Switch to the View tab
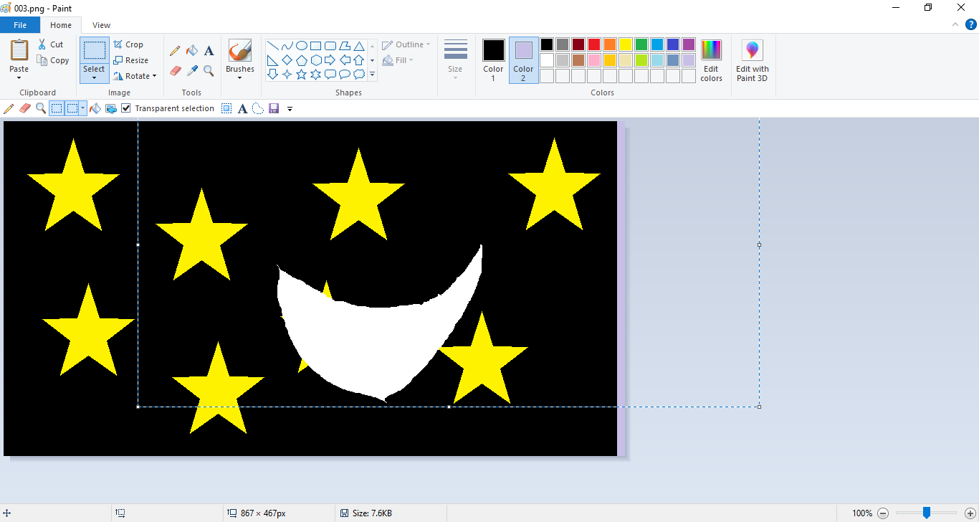 tap(101, 25)
